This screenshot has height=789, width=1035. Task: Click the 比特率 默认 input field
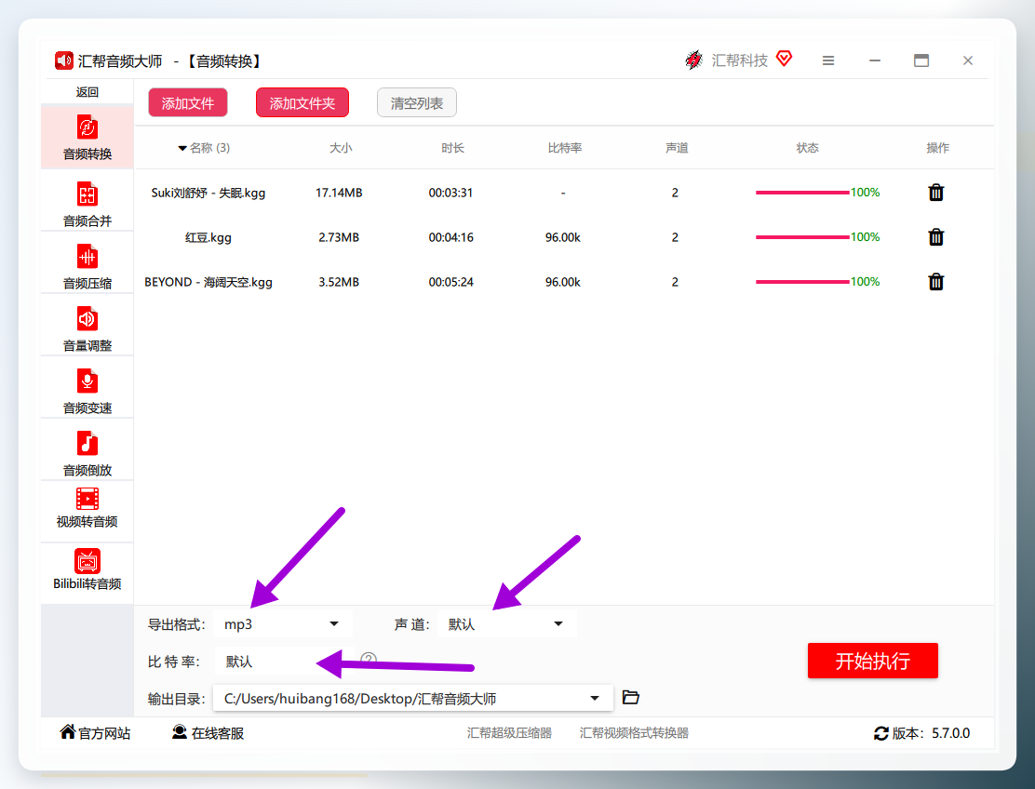pyautogui.click(x=284, y=661)
